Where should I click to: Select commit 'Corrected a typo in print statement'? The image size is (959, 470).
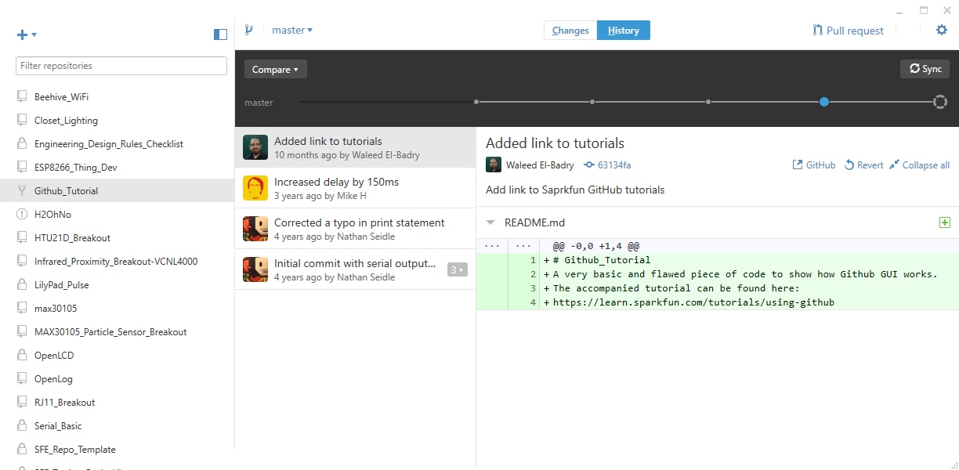[356, 229]
